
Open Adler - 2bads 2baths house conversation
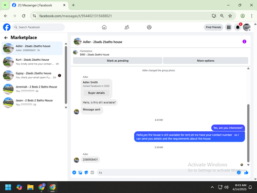[x=32, y=48]
